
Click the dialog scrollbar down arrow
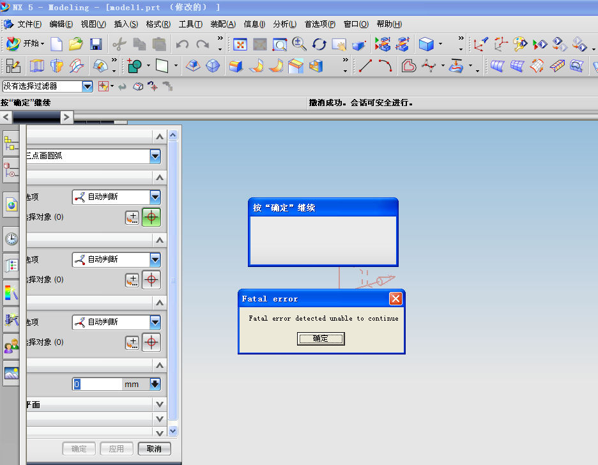coord(172,431)
